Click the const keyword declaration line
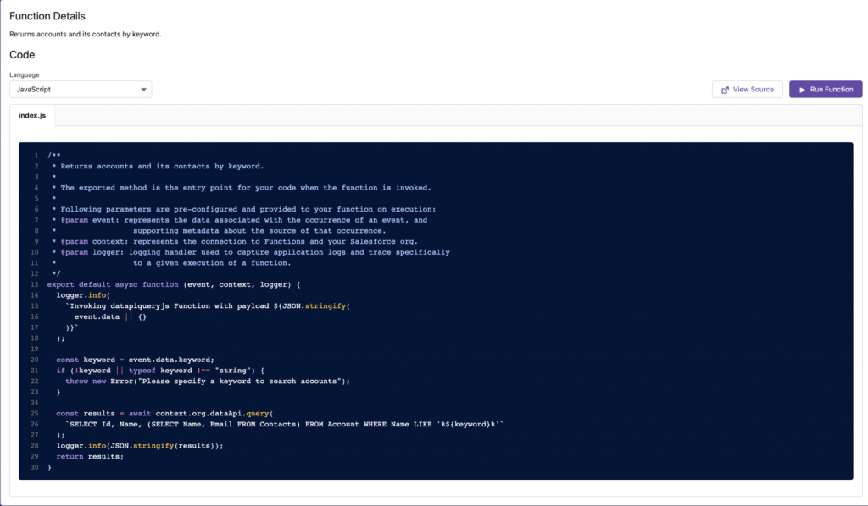Image resolution: width=868 pixels, height=506 pixels. point(135,360)
